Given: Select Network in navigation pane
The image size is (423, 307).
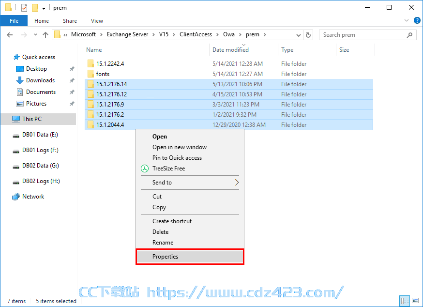Looking at the screenshot, I should pyautogui.click(x=33, y=197).
